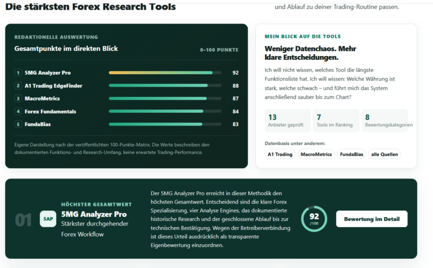Click the 92/100 score ring
This screenshot has height=268, width=433.
coord(314,219)
